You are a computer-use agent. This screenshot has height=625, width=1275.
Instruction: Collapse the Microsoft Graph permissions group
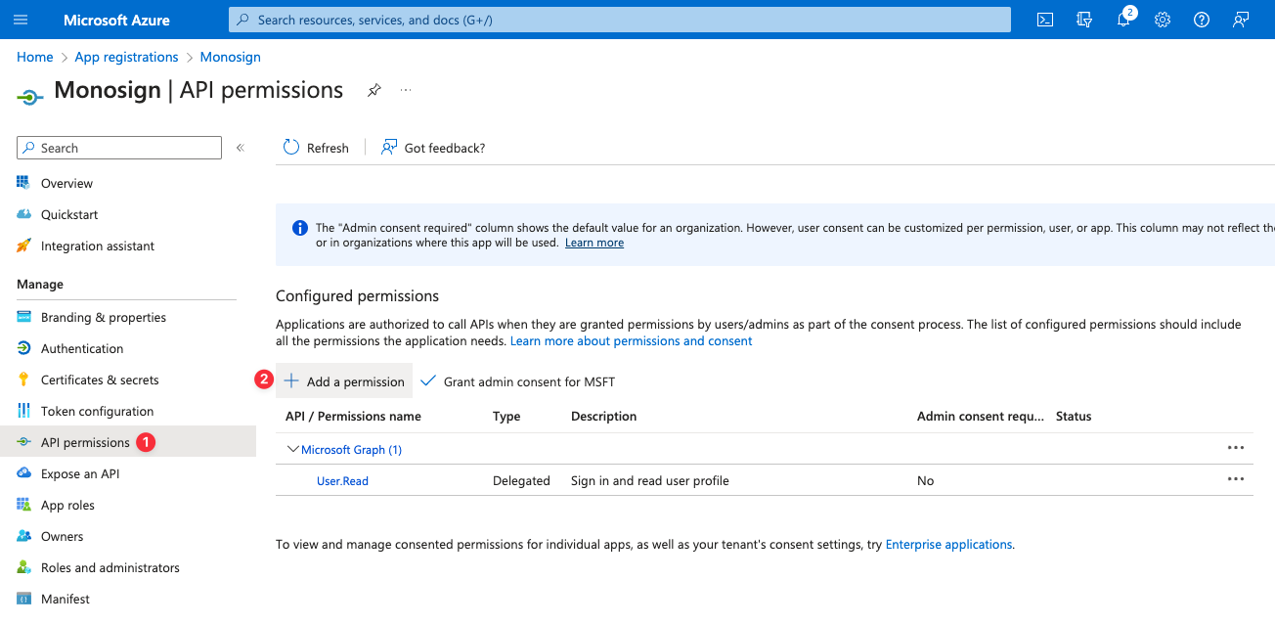click(293, 450)
